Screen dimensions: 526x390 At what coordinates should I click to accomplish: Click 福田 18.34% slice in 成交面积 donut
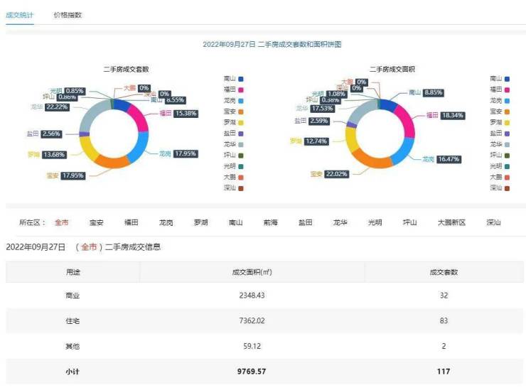coord(407,118)
